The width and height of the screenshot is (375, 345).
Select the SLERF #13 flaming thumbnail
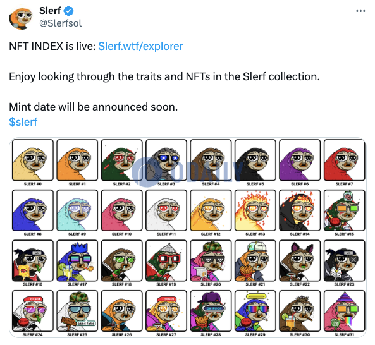255,210
